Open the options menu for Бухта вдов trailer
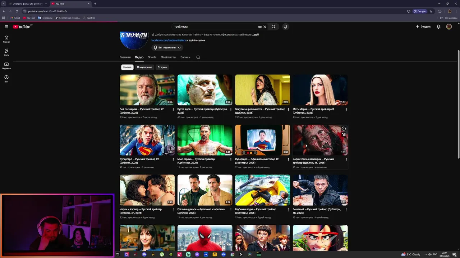This screenshot has width=460, height=258. click(x=231, y=110)
